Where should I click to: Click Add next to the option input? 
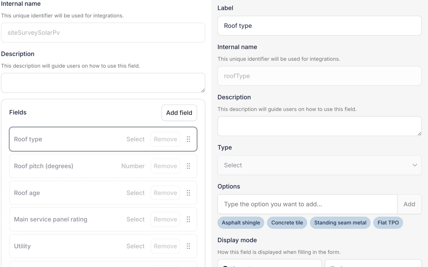(409, 204)
